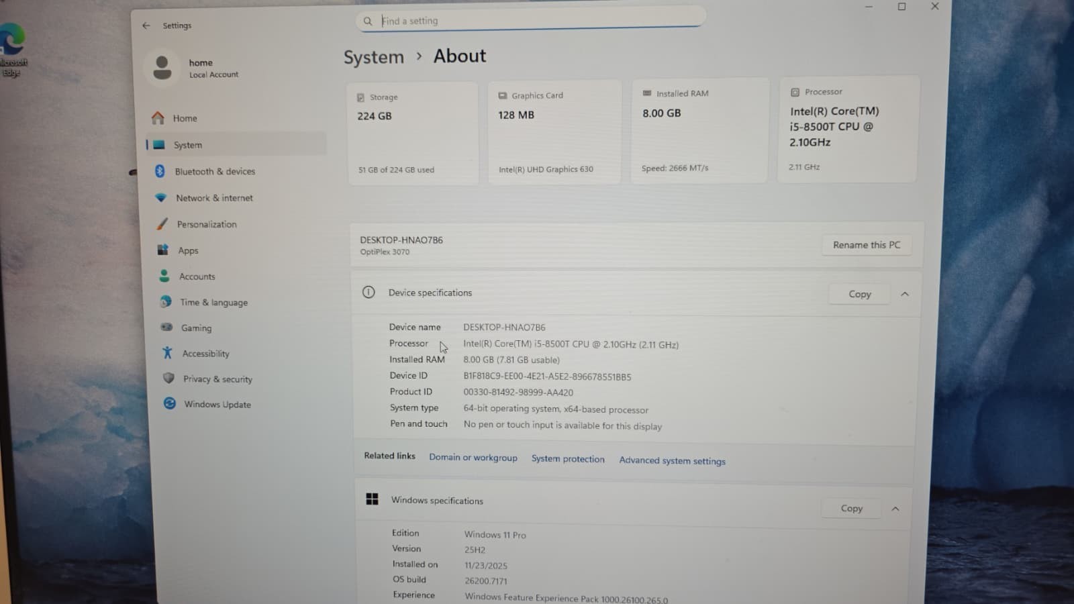Click the Apps icon in sidebar

point(162,250)
